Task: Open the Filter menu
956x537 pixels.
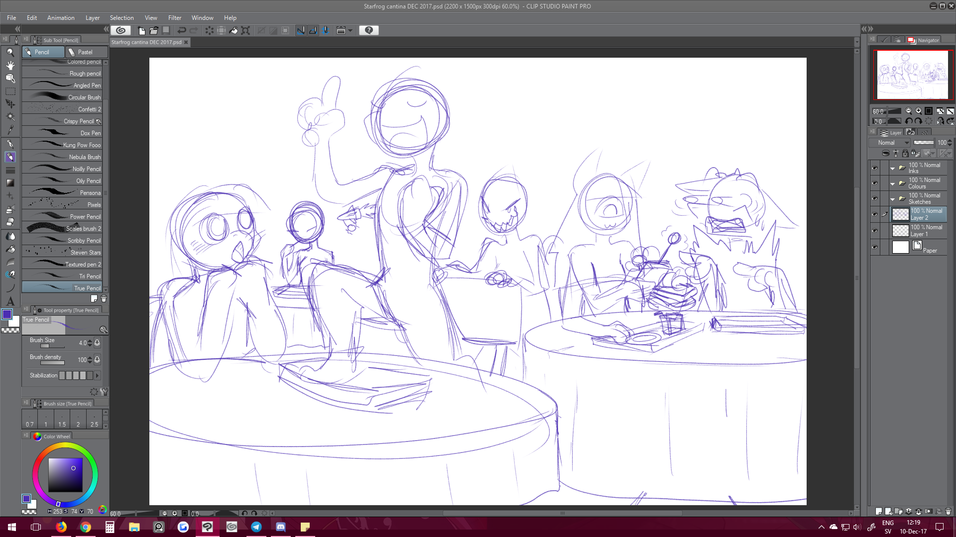Action: click(x=174, y=17)
